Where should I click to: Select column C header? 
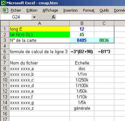pos(104,23)
